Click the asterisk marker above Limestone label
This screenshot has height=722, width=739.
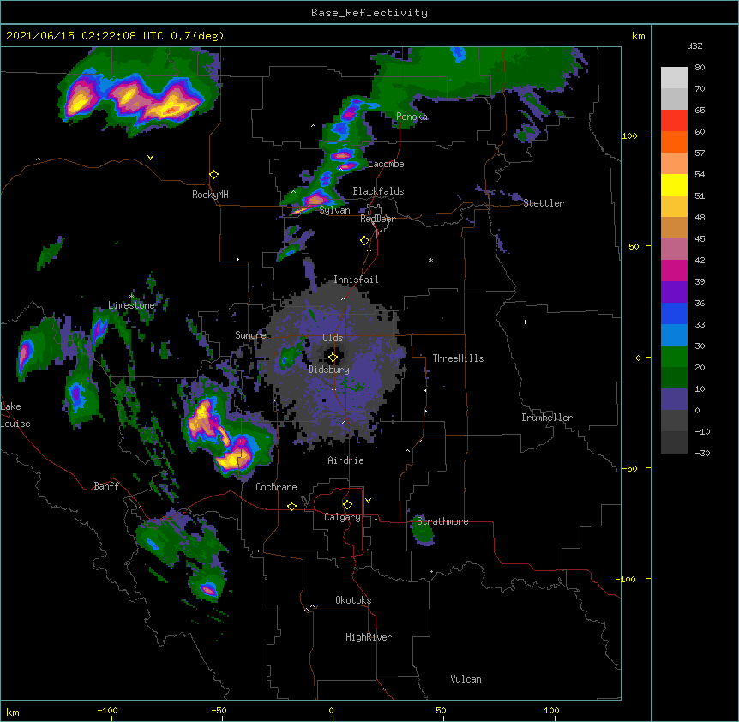(x=131, y=297)
